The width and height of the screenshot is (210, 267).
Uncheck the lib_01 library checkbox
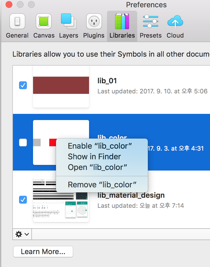coord(23,85)
